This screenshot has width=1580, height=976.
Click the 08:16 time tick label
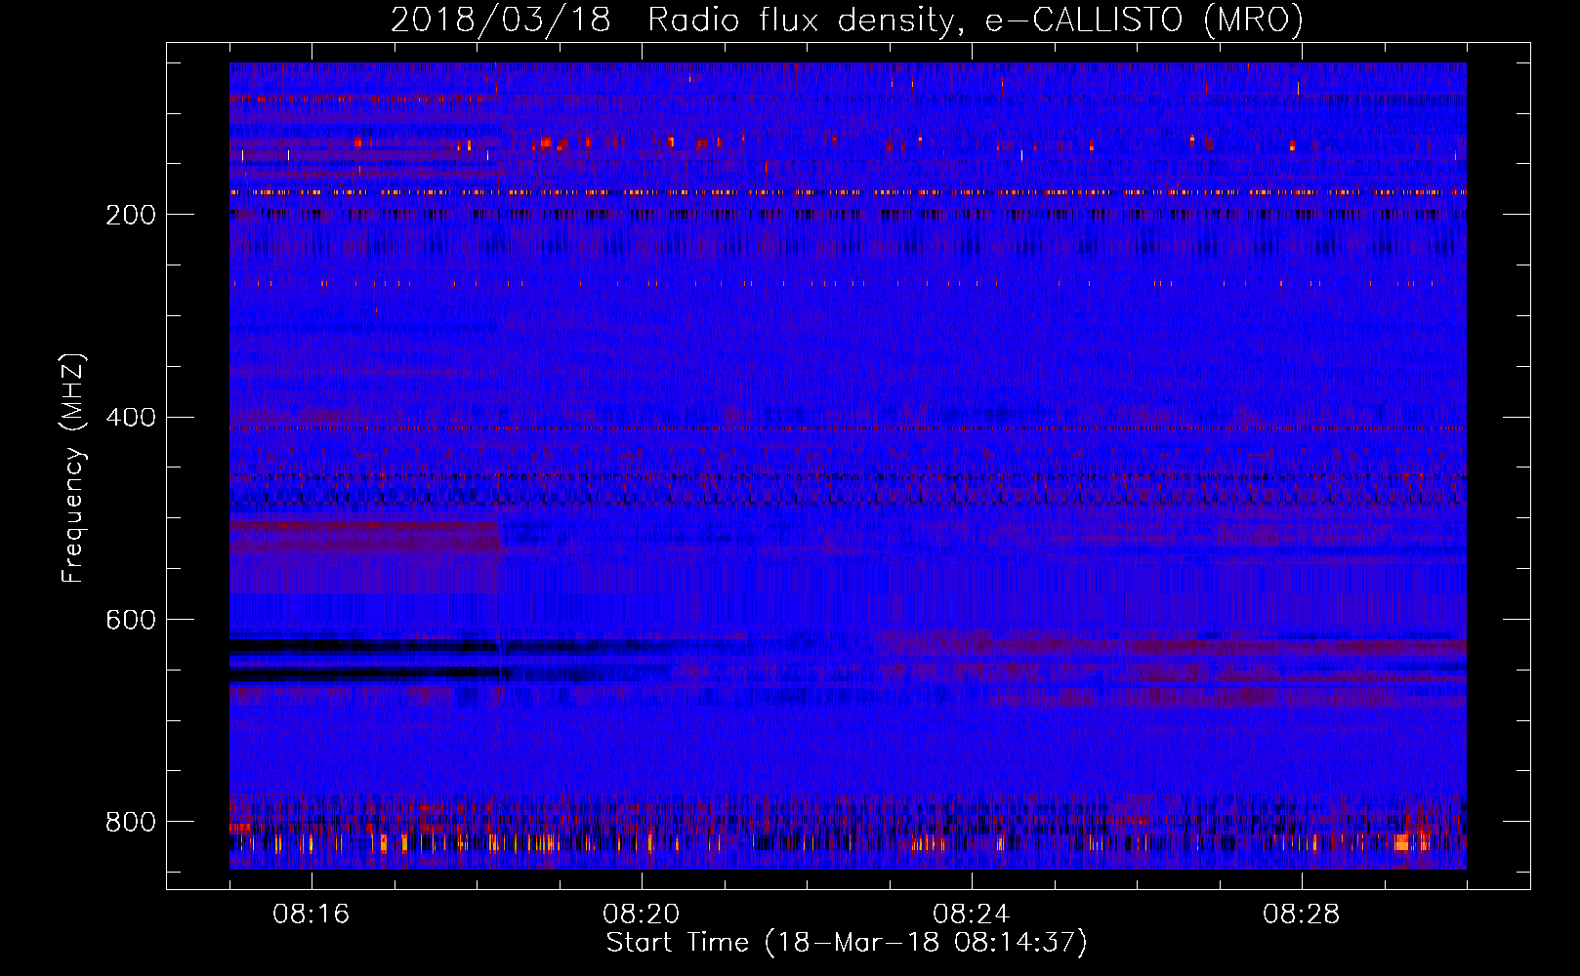(312, 915)
